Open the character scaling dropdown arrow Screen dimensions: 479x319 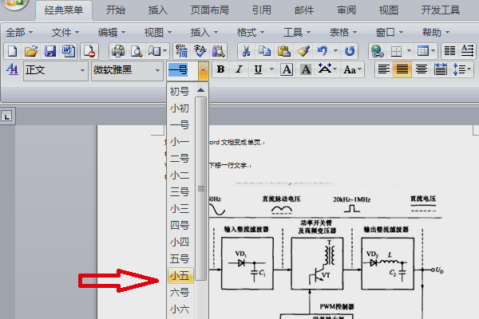[x=335, y=70]
